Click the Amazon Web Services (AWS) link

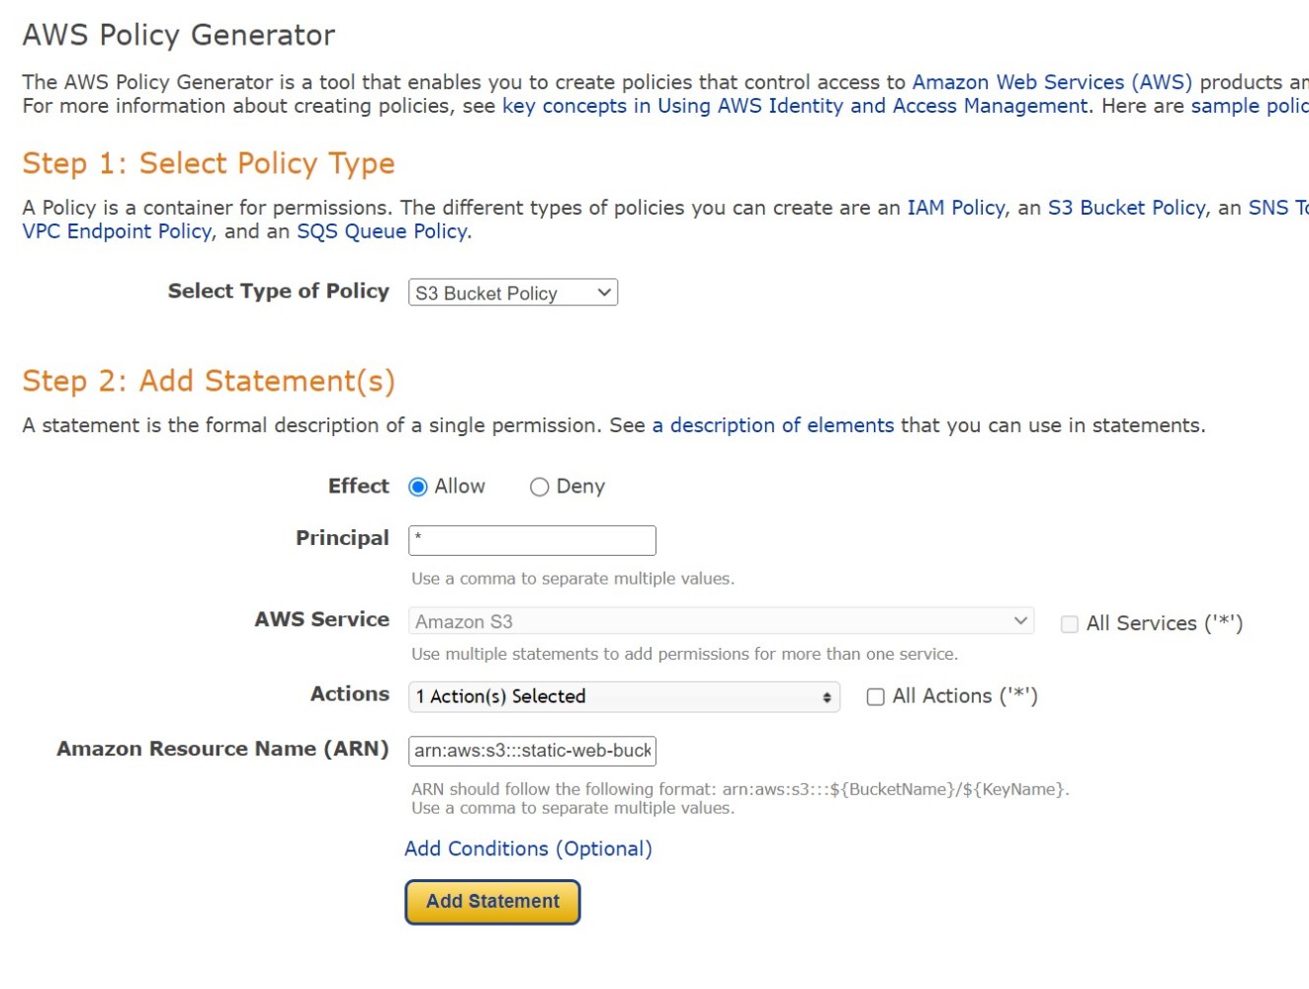pos(1053,81)
